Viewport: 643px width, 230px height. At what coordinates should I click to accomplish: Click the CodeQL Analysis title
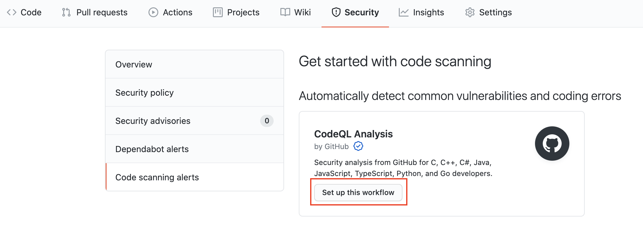point(353,134)
